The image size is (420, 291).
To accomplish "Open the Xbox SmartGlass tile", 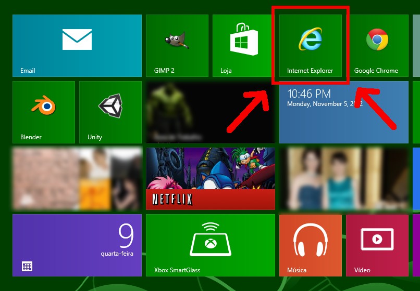I will (211, 245).
